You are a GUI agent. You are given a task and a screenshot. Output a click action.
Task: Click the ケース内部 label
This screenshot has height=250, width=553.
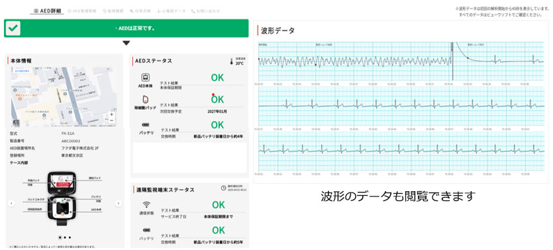19,163
